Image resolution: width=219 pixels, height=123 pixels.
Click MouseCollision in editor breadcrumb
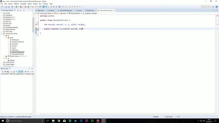(x=75, y=13)
